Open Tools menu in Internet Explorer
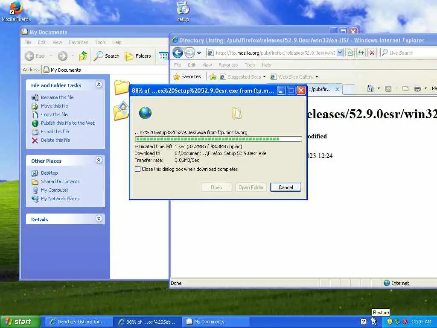The image size is (437, 328). tap(250, 65)
